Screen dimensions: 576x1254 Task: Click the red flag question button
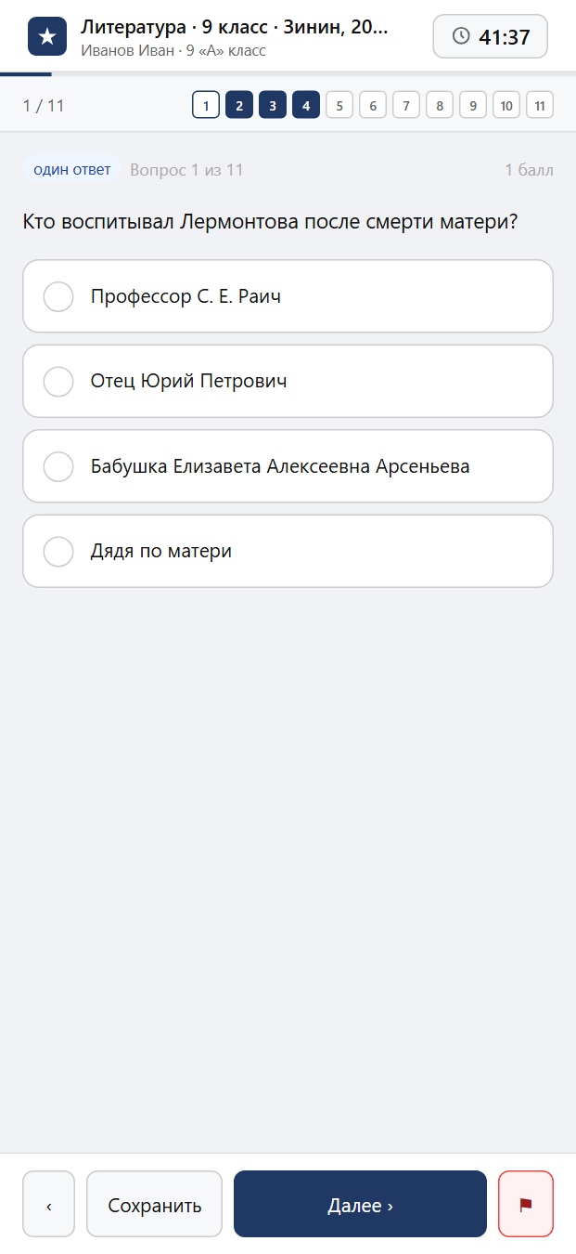[526, 1204]
